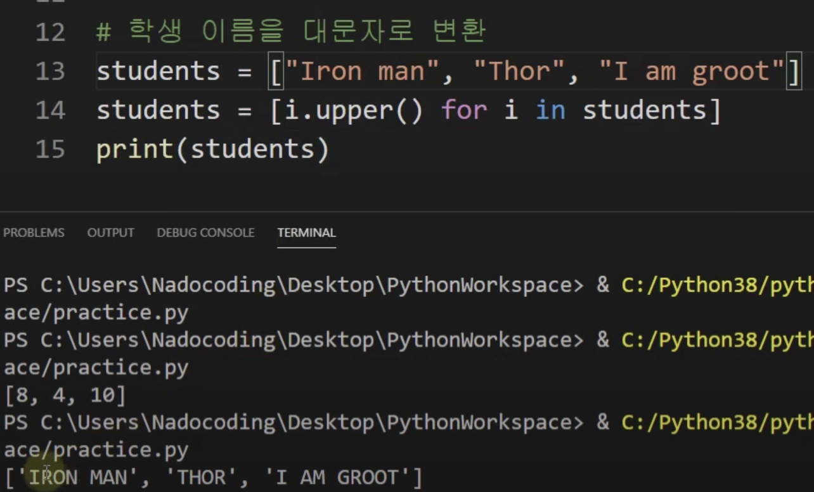
Task: Click line number 14 in the gutter
Action: point(51,110)
